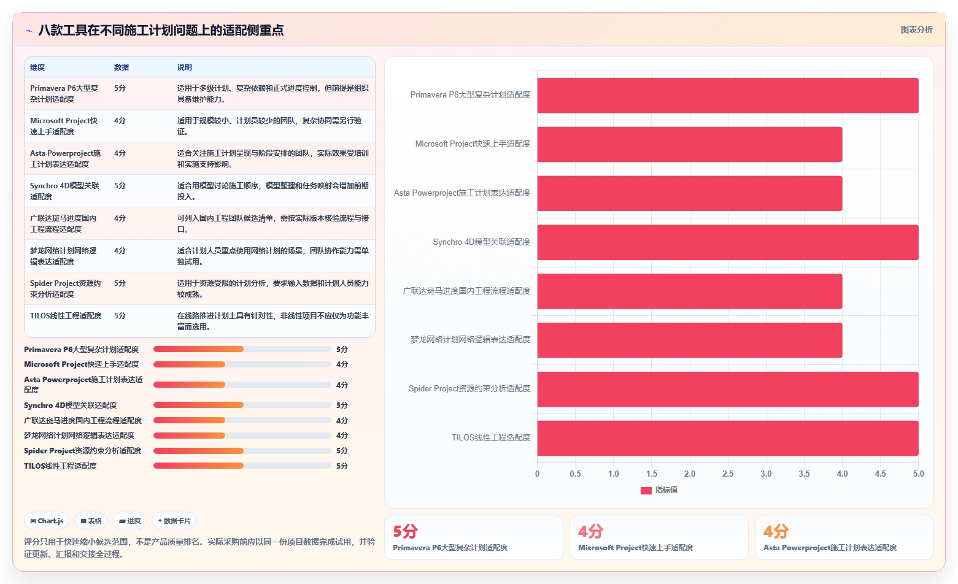Click the Asta Powerproject progress bar
Viewport: 958px width, 584px height.
click(242, 385)
